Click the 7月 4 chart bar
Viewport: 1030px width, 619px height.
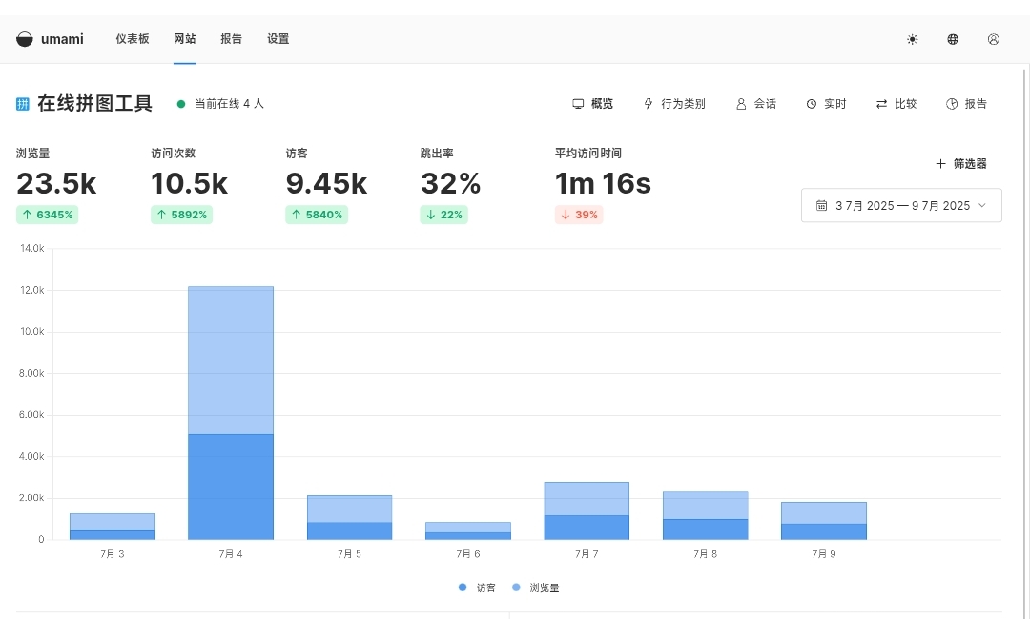coord(231,413)
